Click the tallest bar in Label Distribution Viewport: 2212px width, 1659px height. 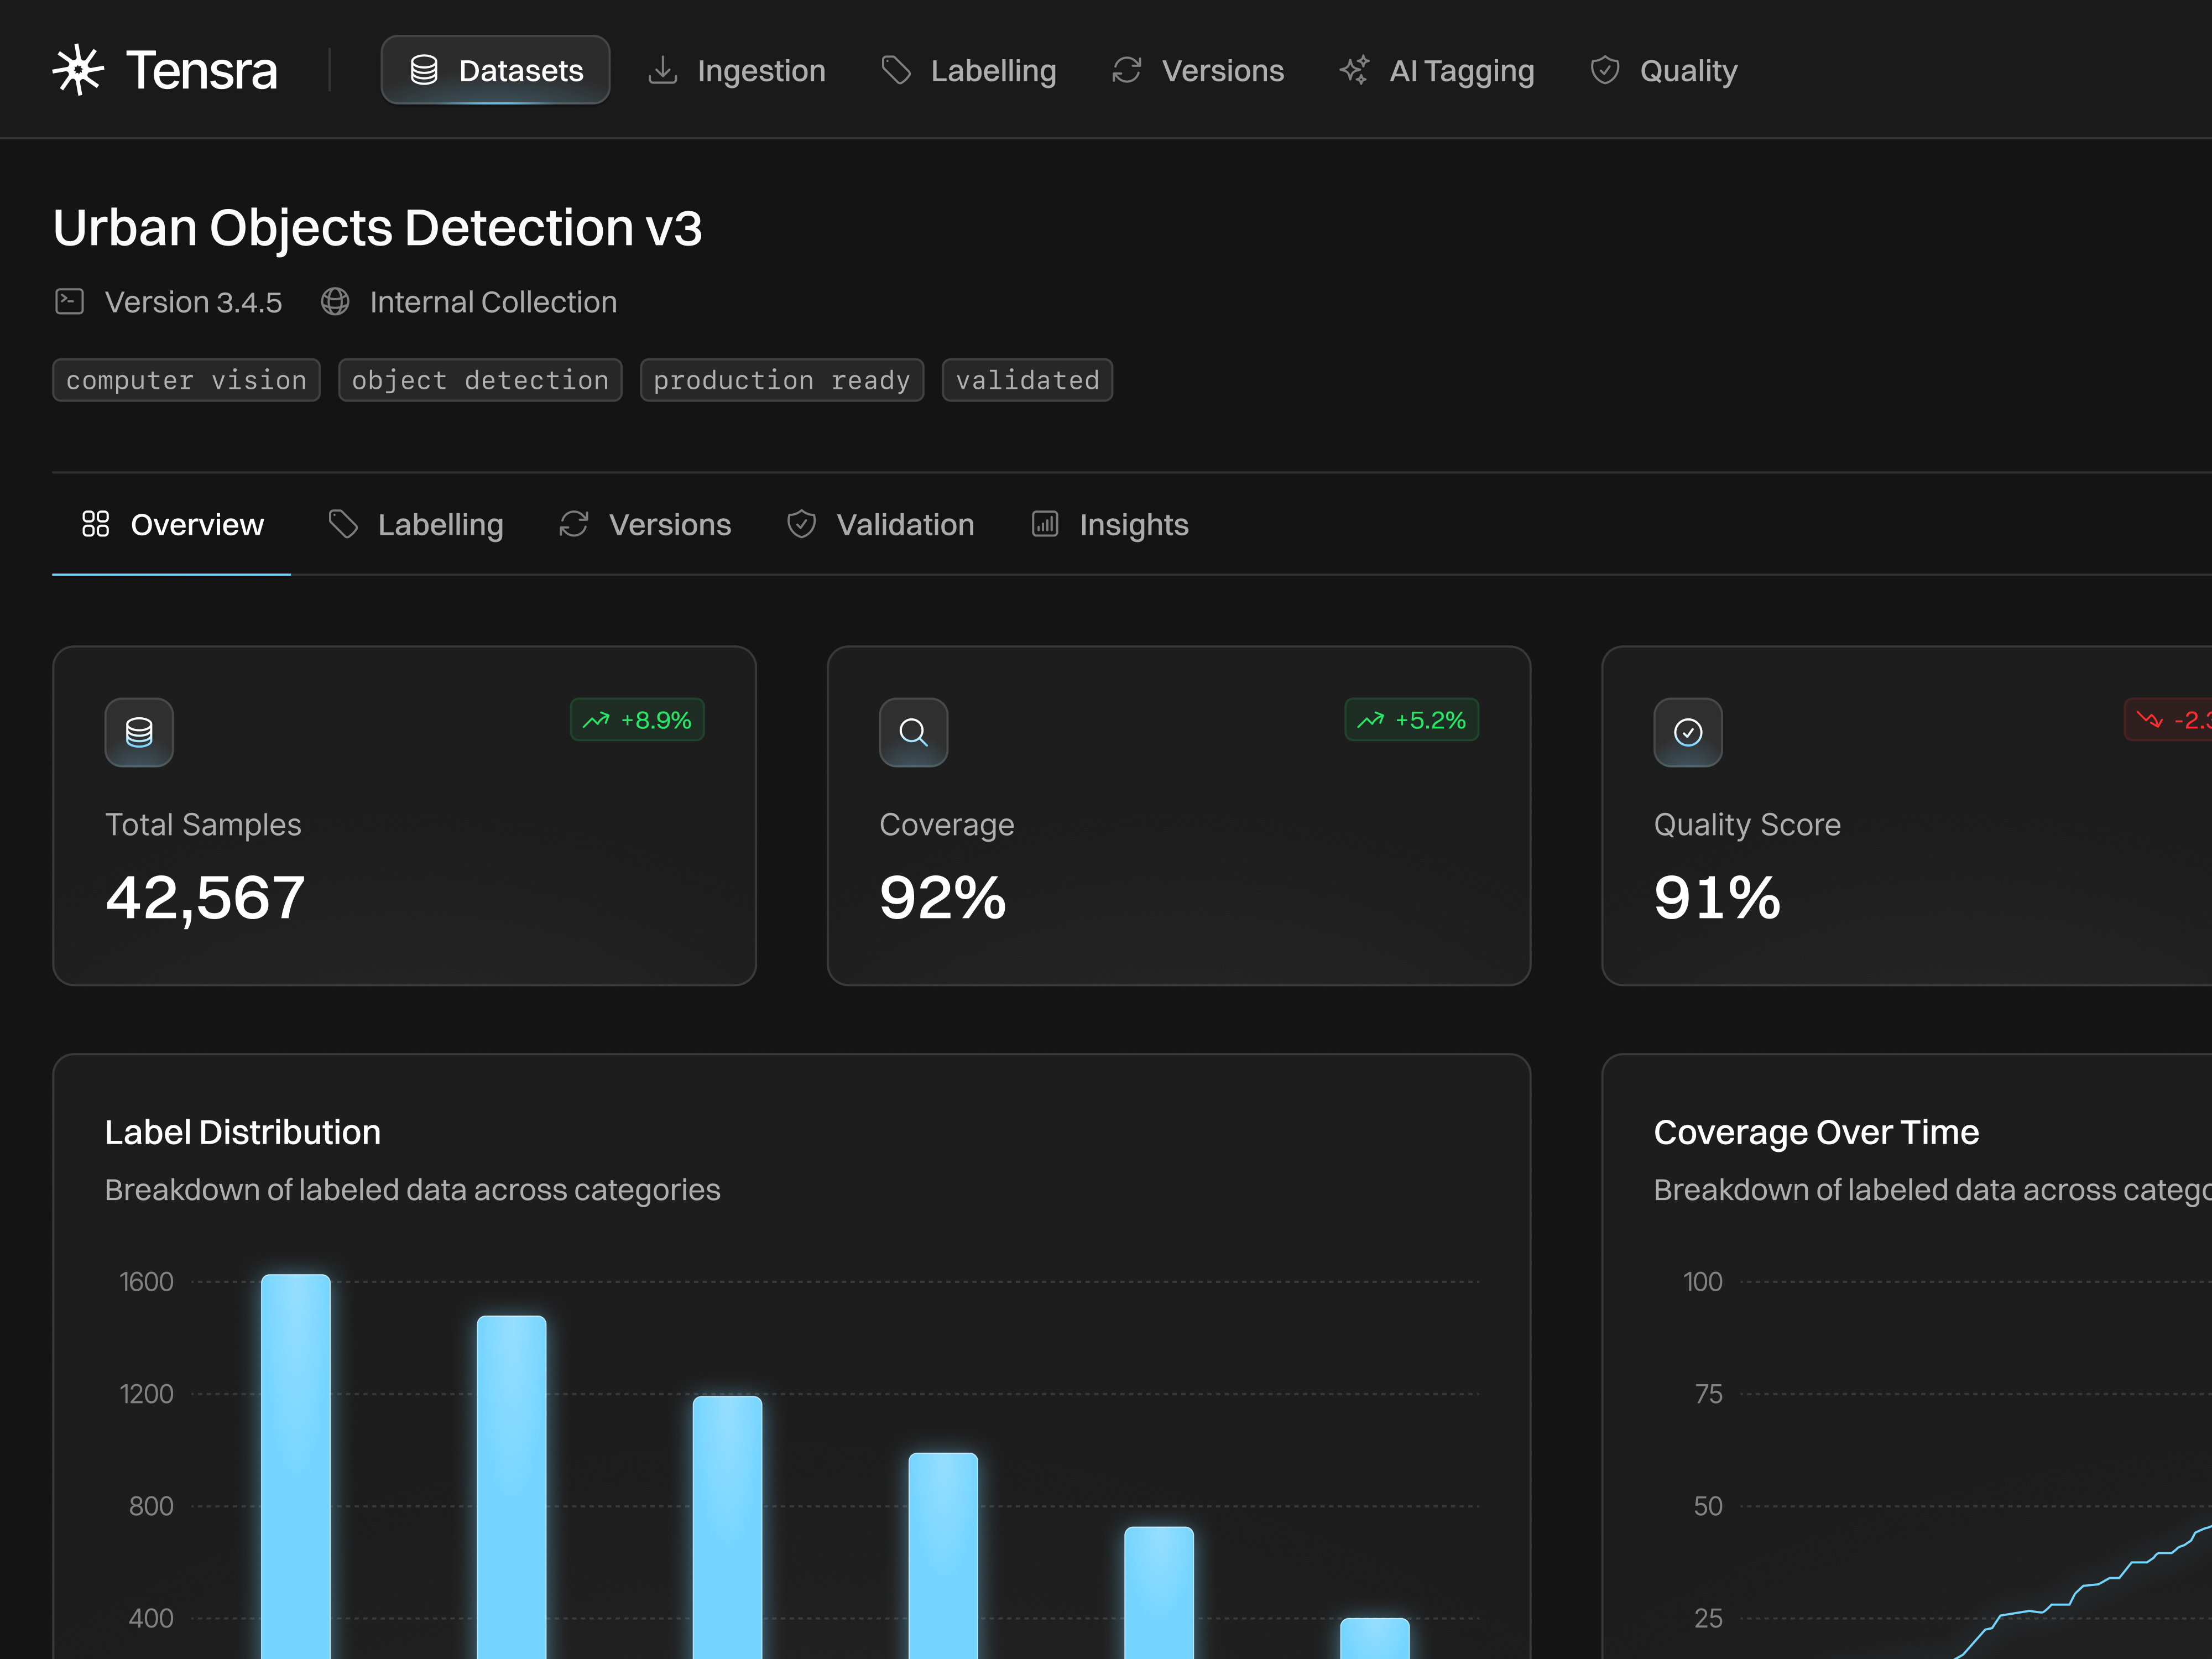click(x=296, y=1466)
